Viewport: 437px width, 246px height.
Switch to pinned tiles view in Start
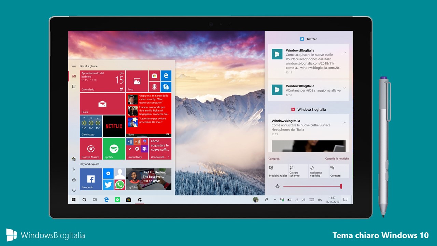click(74, 76)
